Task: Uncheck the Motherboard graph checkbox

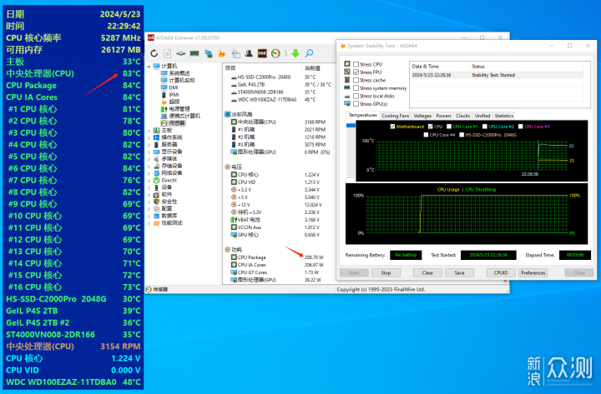Action: click(392, 127)
